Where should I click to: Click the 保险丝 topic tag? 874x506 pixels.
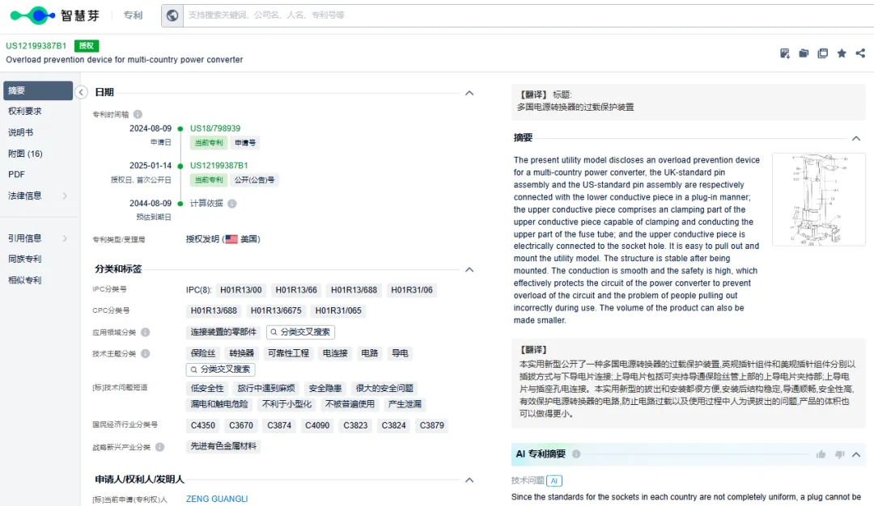pos(203,353)
